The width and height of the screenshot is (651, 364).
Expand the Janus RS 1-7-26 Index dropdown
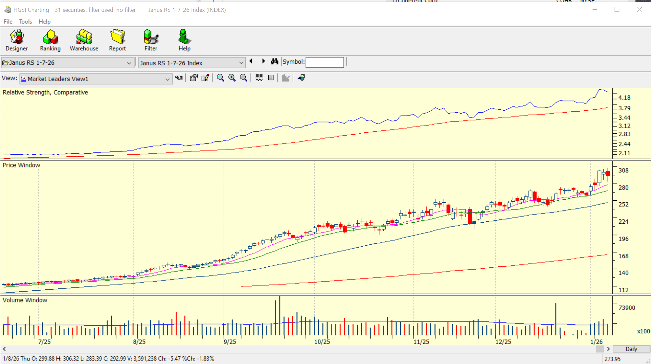point(241,63)
